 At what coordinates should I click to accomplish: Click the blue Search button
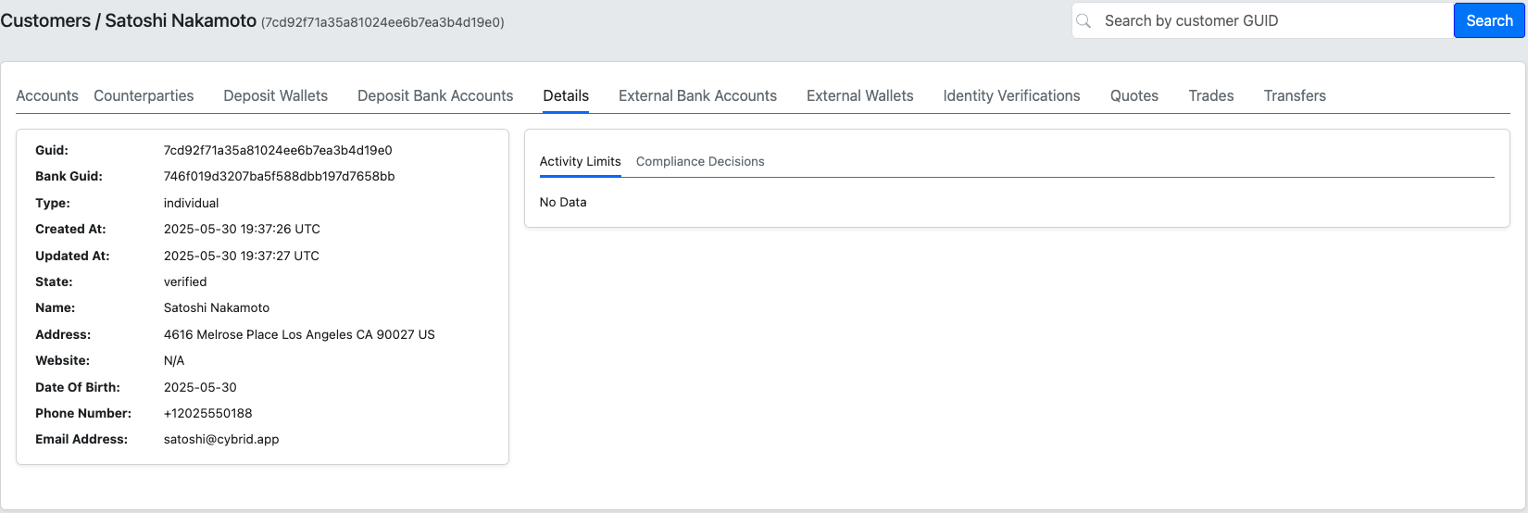[1489, 20]
